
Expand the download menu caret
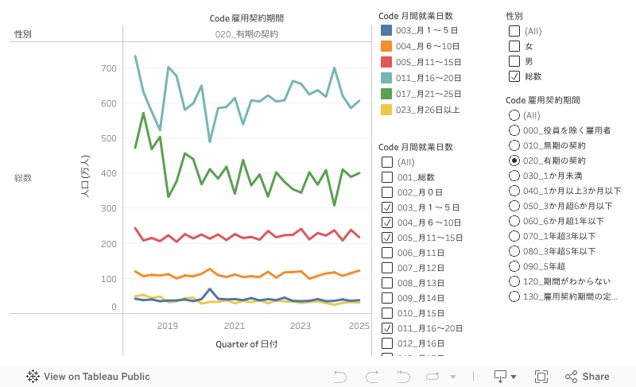pos(514,377)
